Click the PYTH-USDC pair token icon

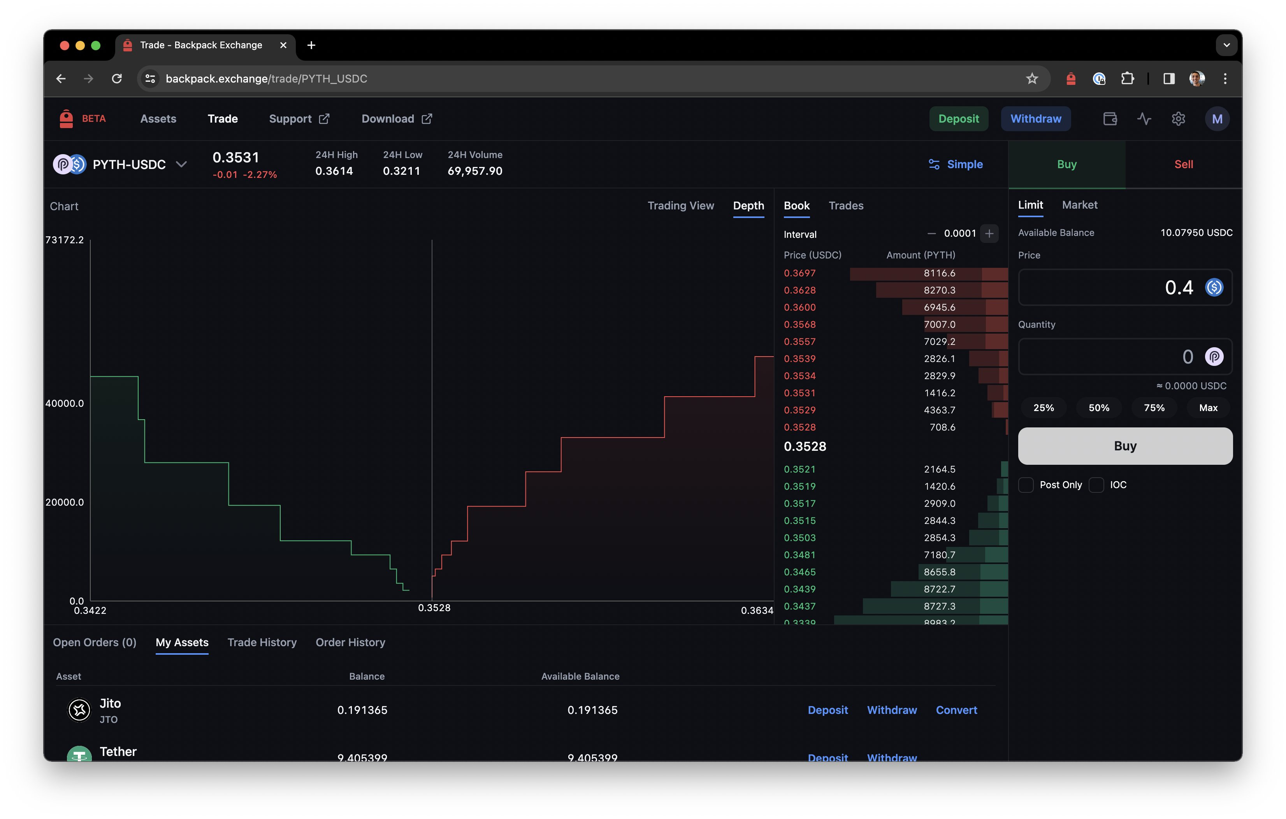[x=69, y=164]
